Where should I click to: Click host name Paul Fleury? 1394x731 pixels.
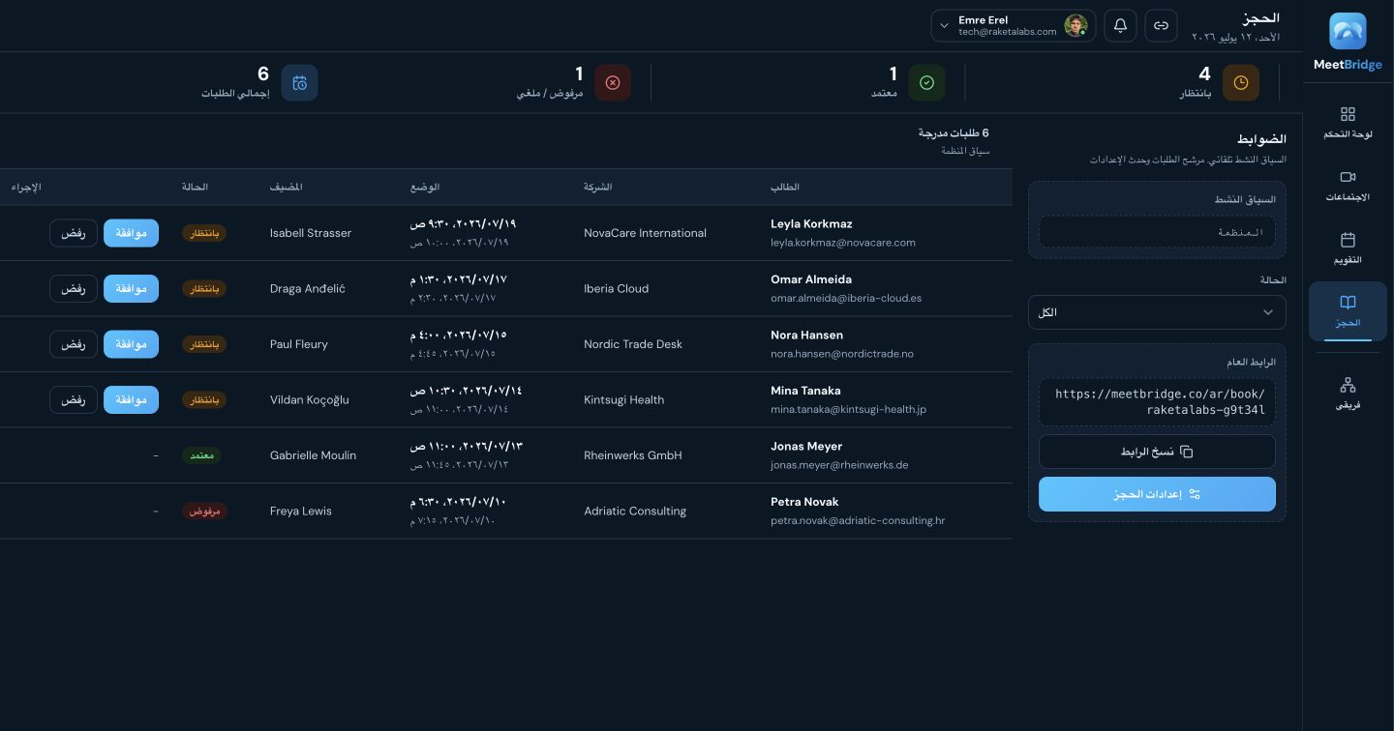point(299,344)
